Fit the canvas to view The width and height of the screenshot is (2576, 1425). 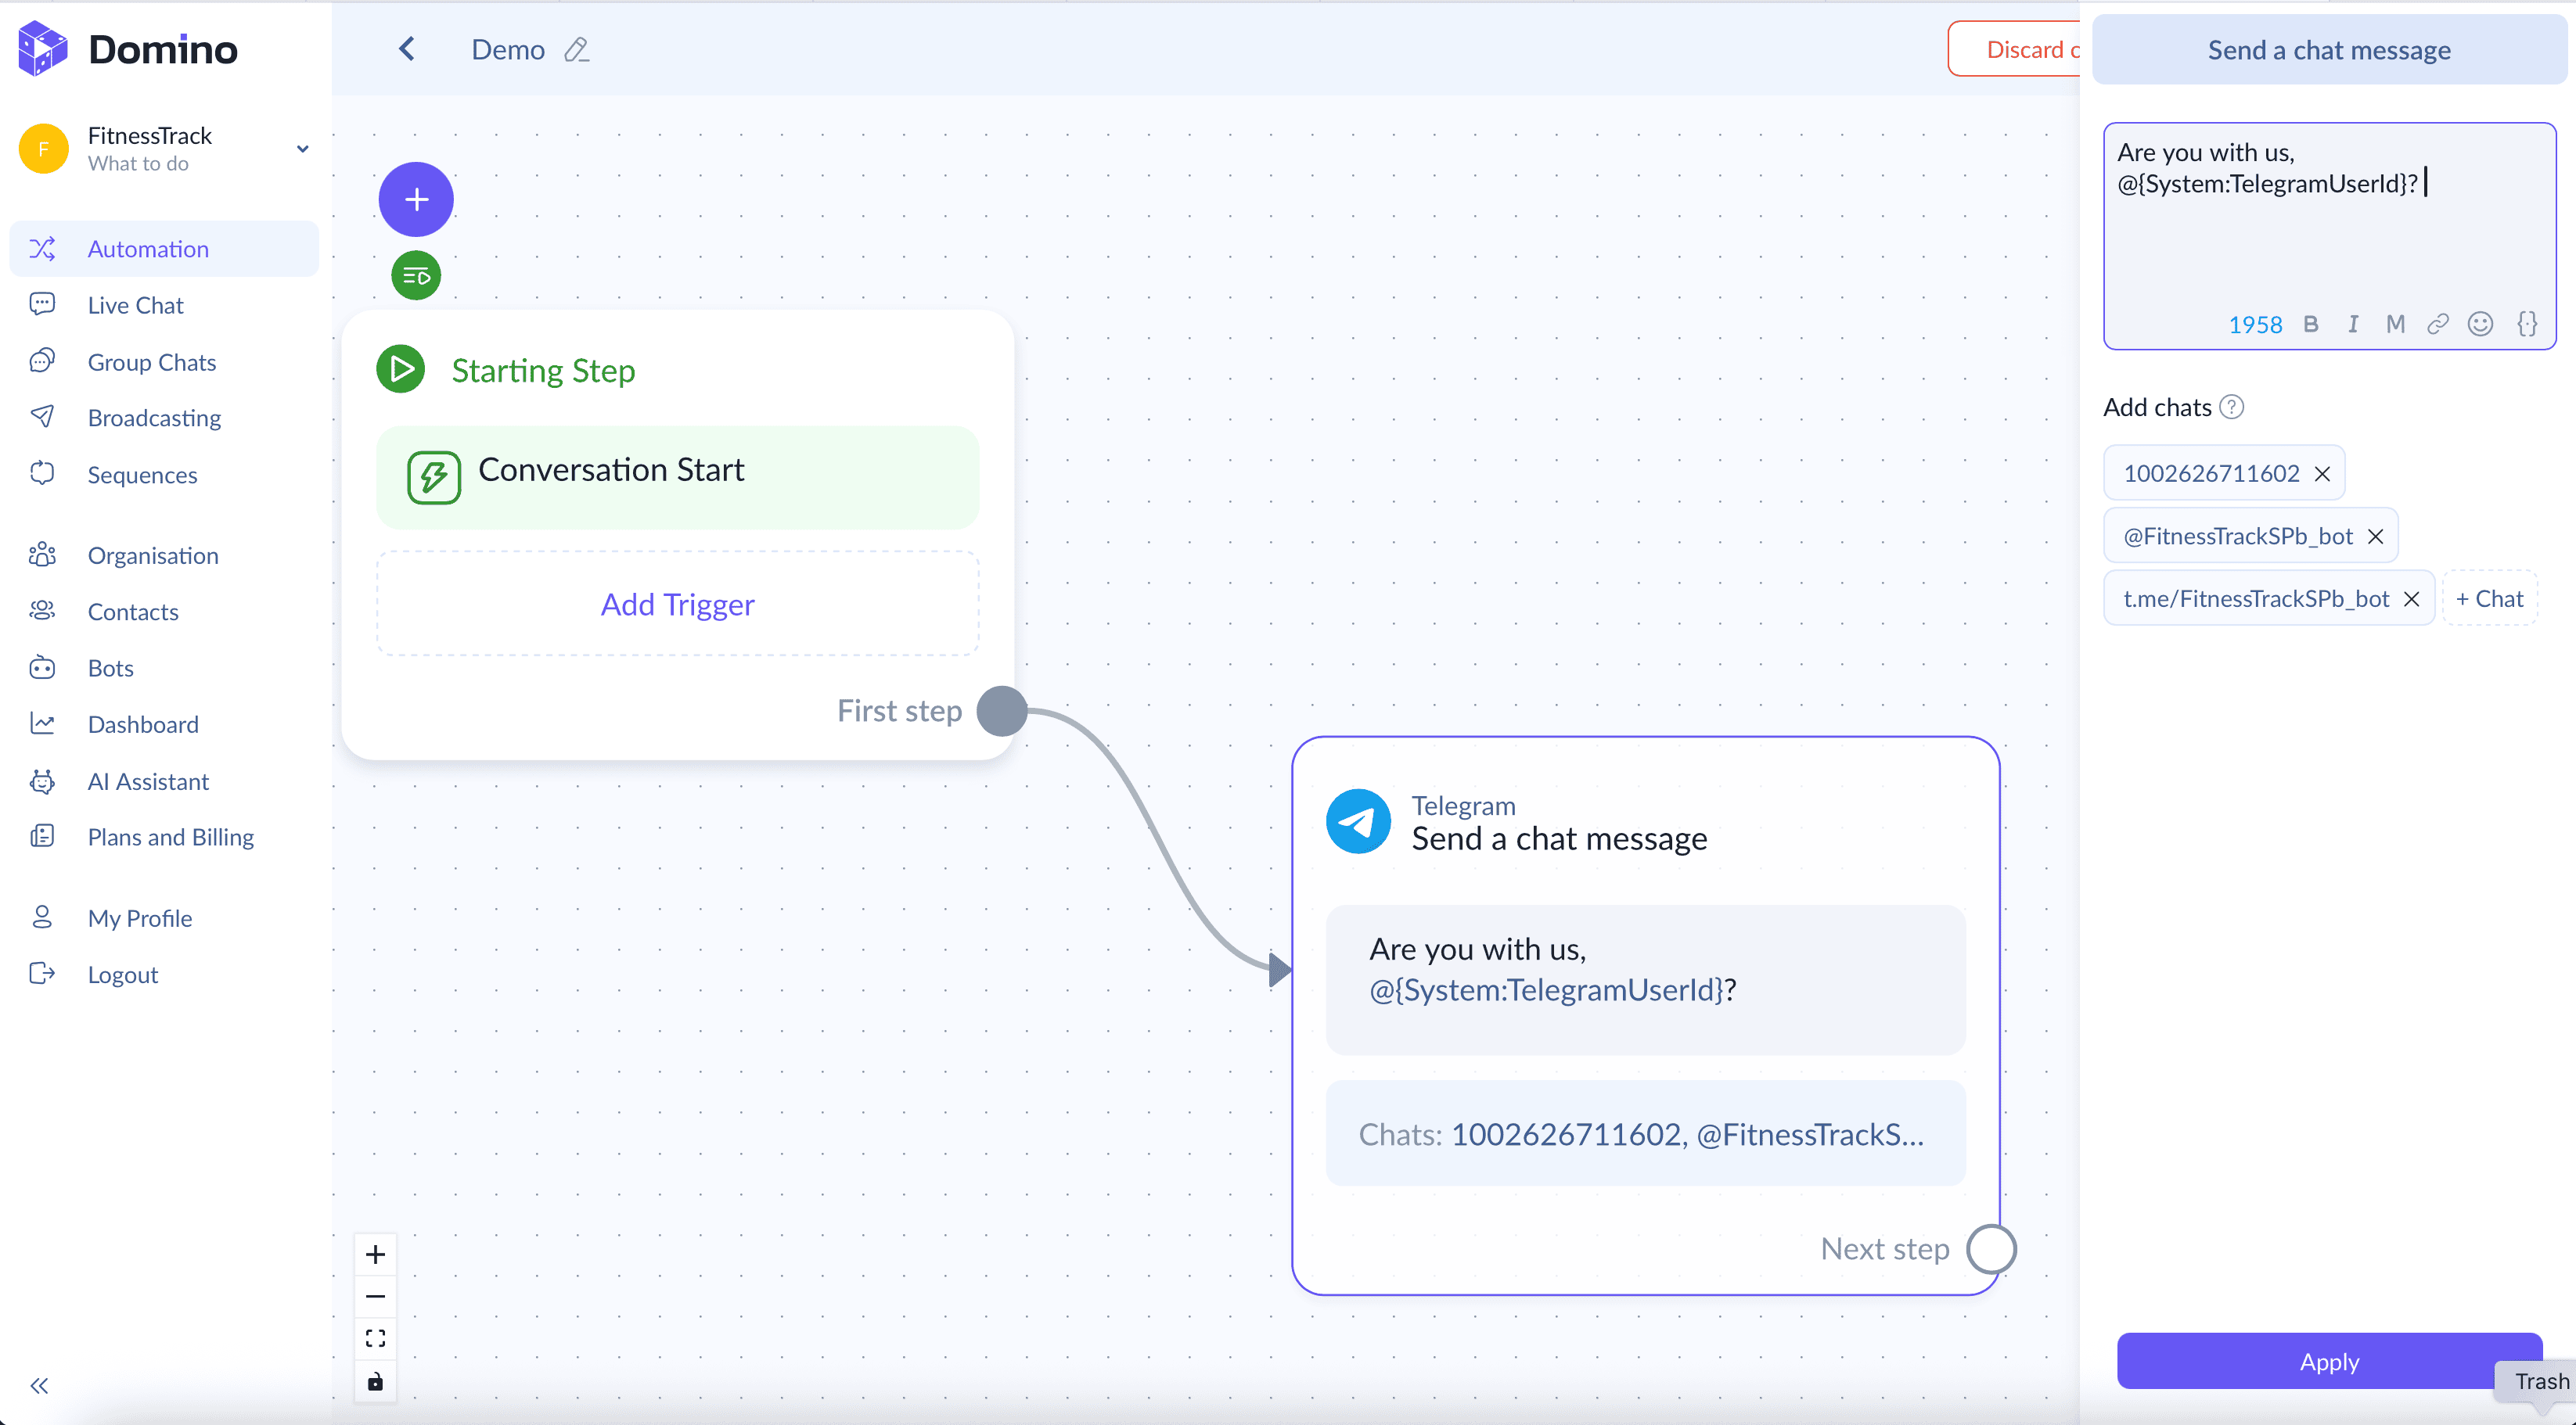[x=375, y=1339]
